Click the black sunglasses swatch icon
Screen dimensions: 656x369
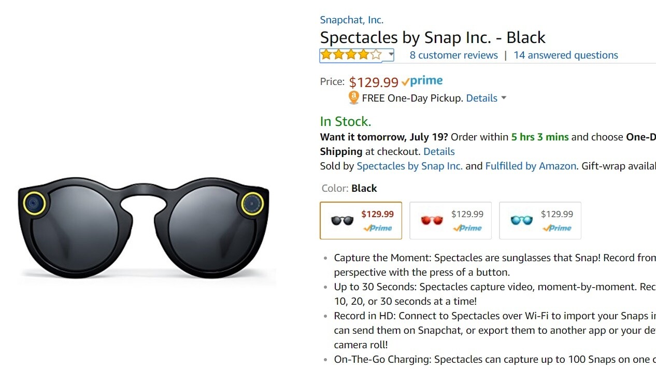tap(342, 220)
